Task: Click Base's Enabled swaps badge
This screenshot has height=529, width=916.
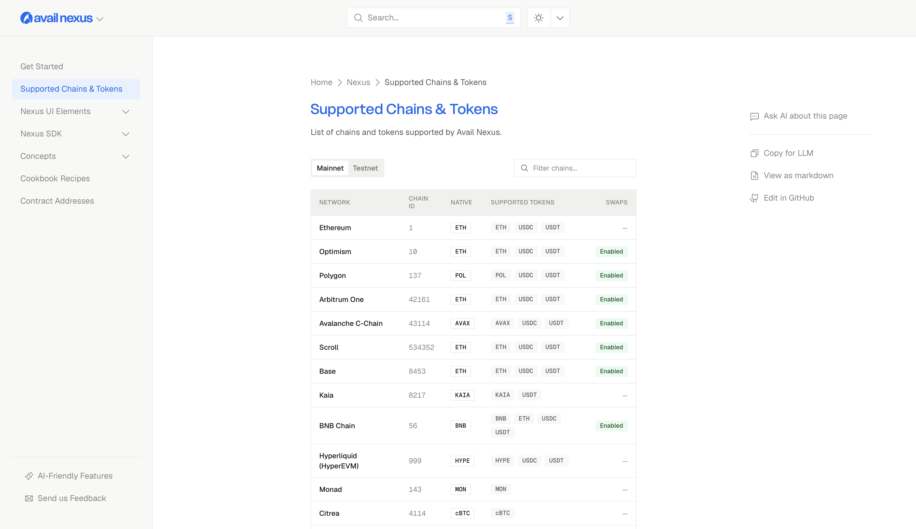Action: 612,371
